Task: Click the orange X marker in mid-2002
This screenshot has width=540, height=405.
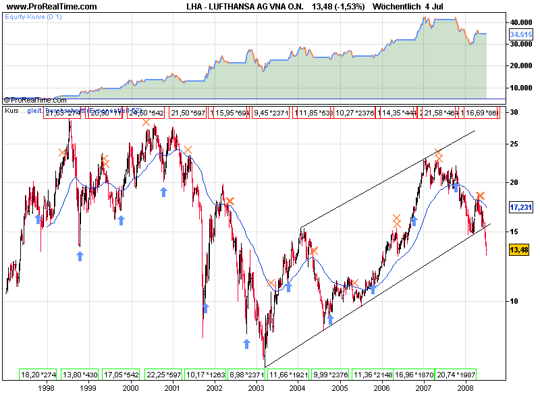Action: [230, 200]
